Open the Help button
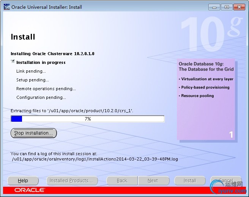Image resolution: width=249 pixels, height=197 pixels. pos(23,181)
